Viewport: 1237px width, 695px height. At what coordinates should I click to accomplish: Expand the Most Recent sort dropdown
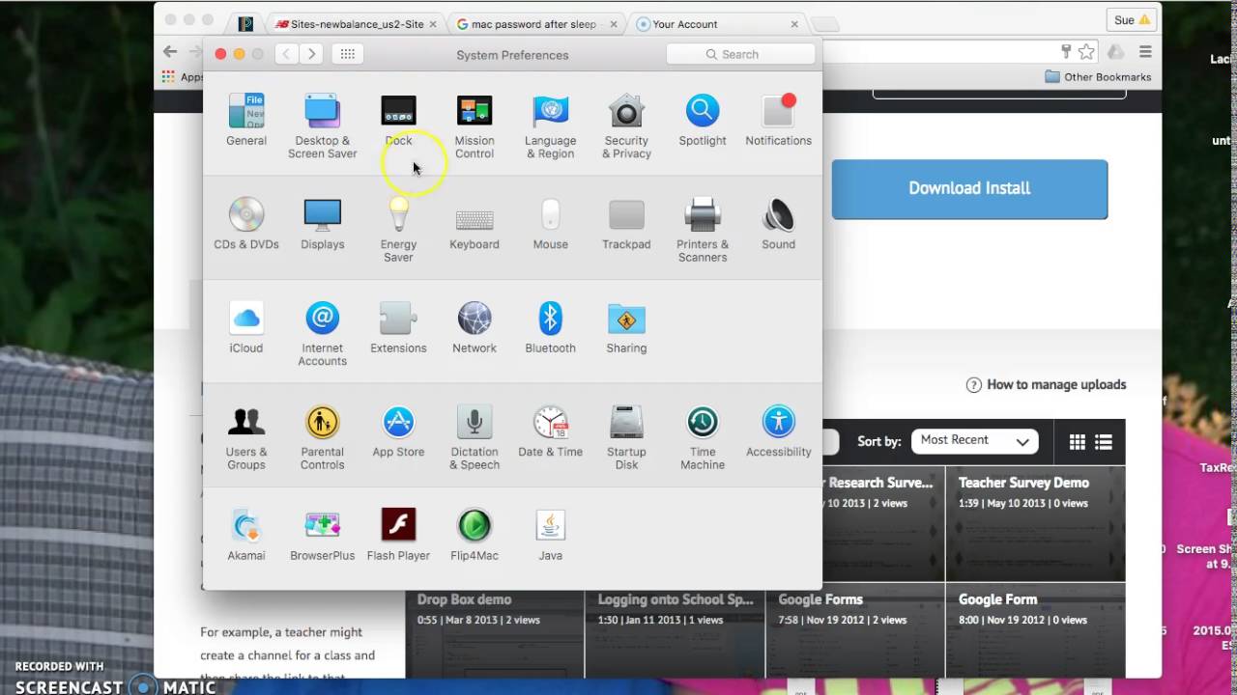[974, 441]
